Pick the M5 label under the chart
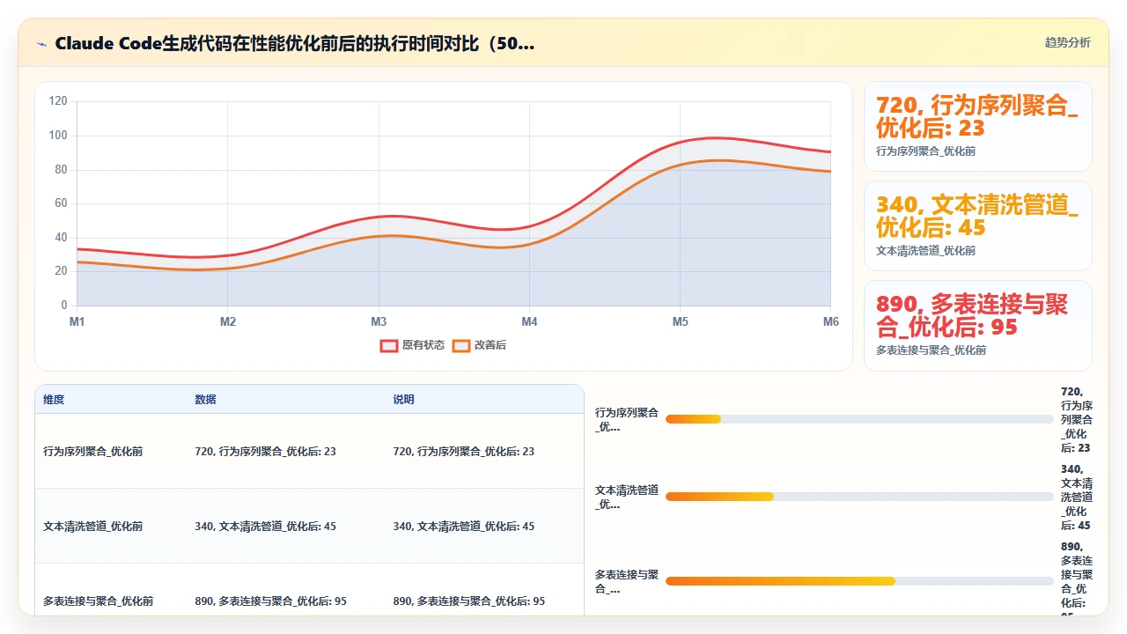The image size is (1127, 634). (681, 322)
